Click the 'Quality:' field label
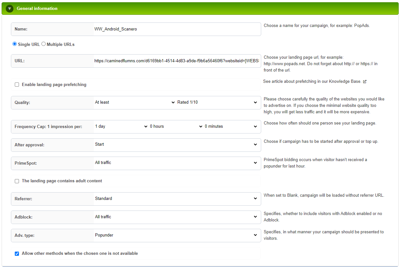400x267 pixels. coord(23,103)
